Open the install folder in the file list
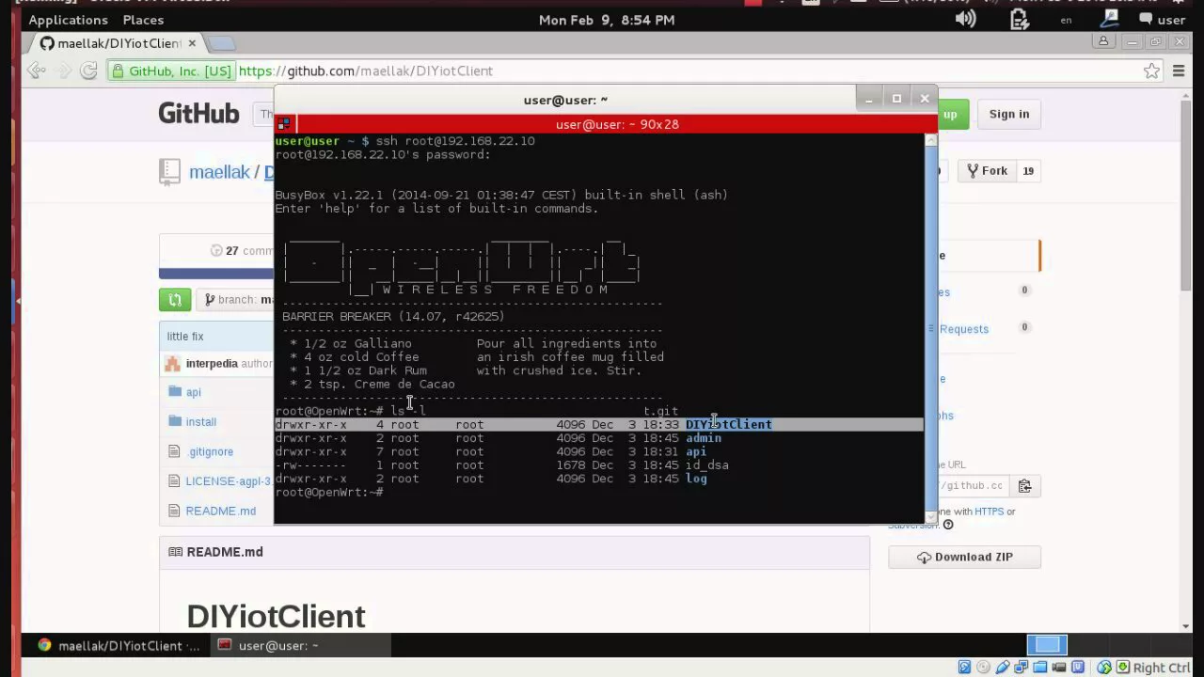Screen dimensions: 1204x677 (200, 422)
